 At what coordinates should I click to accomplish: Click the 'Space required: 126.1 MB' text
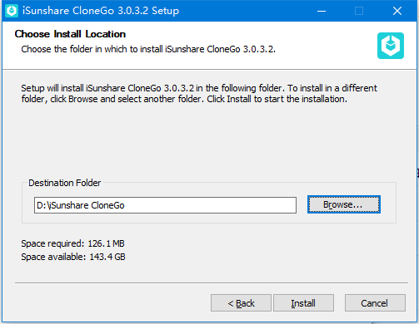pyautogui.click(x=72, y=243)
